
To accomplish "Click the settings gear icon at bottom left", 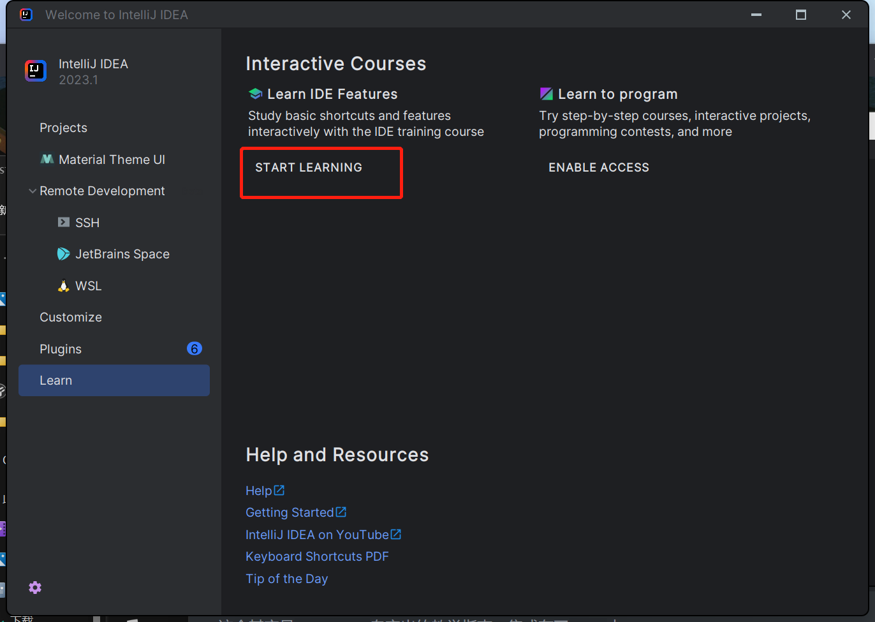I will [x=35, y=588].
